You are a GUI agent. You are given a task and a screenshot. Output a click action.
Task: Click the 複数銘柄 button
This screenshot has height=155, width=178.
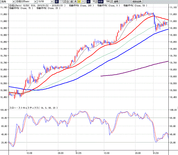137,2
